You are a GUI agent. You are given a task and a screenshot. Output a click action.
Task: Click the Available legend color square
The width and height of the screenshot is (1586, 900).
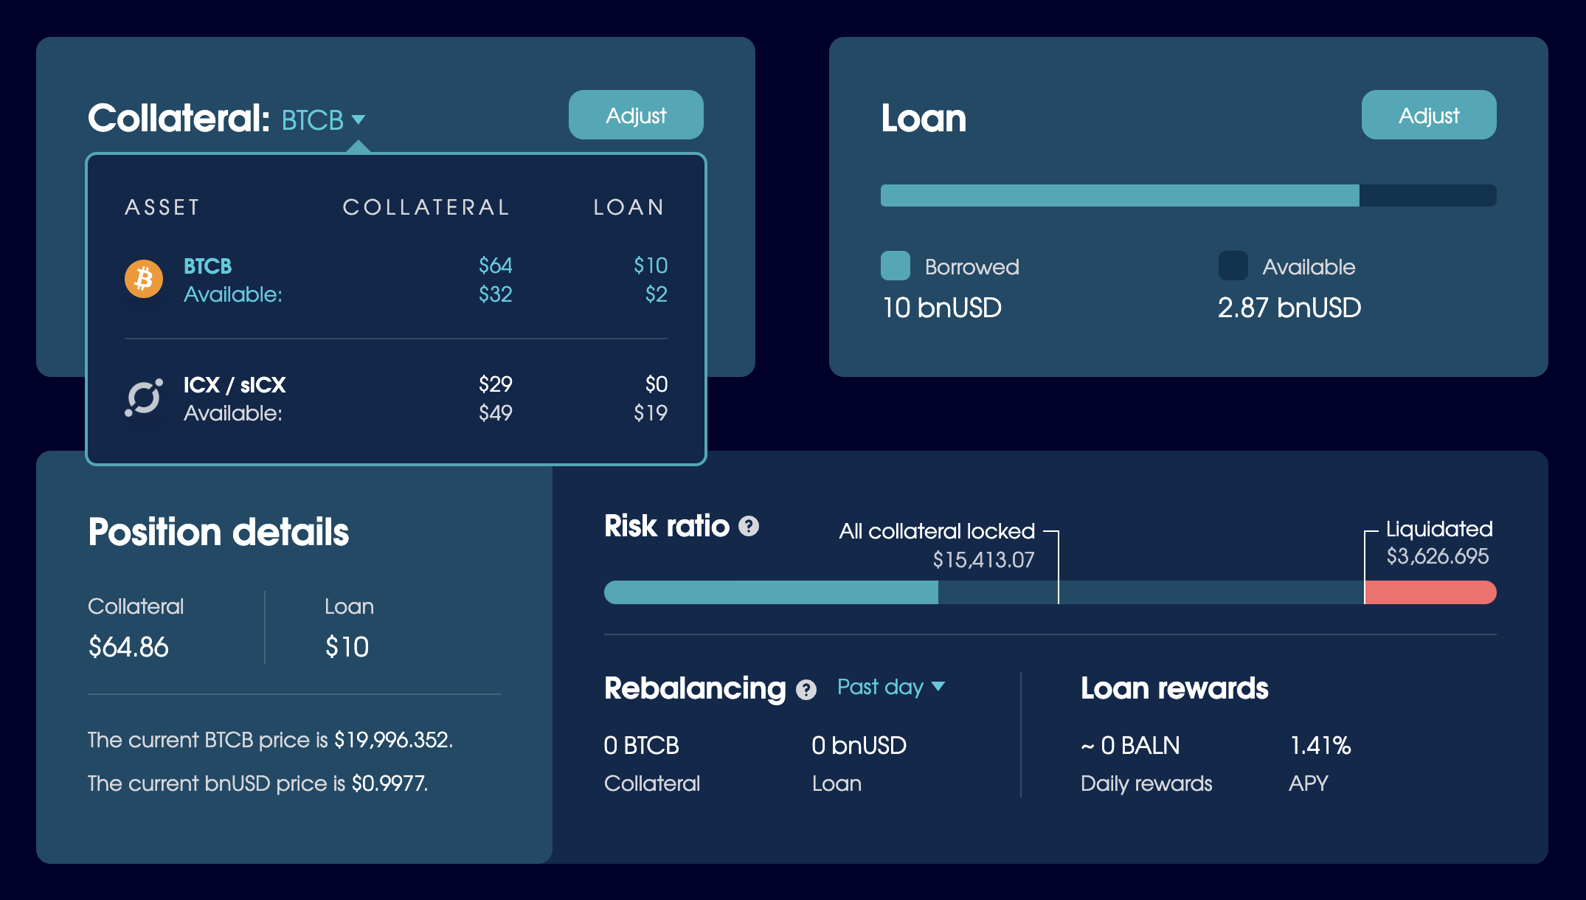(x=1233, y=266)
